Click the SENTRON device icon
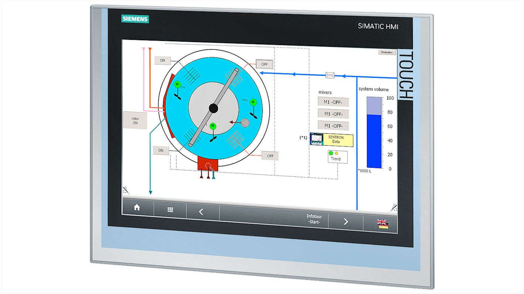524x294 pixels. click(x=317, y=139)
